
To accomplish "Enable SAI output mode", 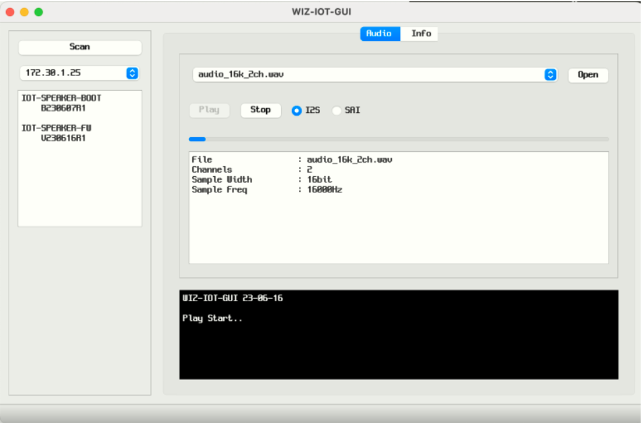I will pyautogui.click(x=336, y=110).
